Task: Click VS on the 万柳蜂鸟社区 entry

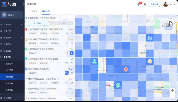Action: click(67, 43)
